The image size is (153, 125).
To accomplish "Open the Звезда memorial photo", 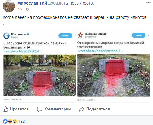I will (114, 75).
